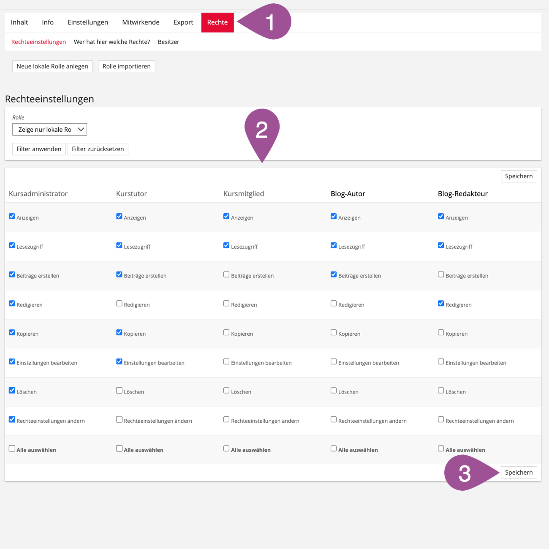Image resolution: width=549 pixels, height=549 pixels.
Task: Click 'Neue lokale Rolle anlegen' button
Action: click(x=52, y=66)
